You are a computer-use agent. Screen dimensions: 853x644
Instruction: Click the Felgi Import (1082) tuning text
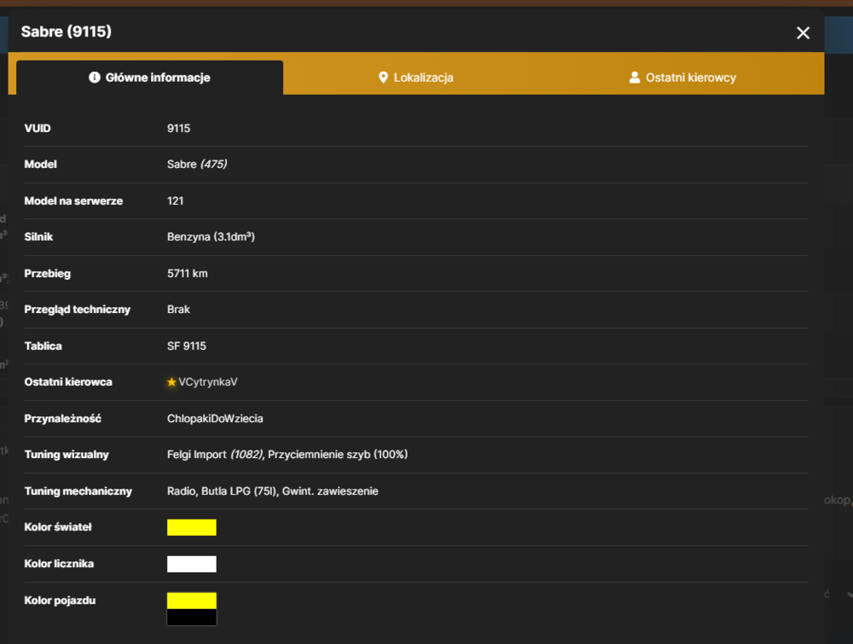[216, 455]
